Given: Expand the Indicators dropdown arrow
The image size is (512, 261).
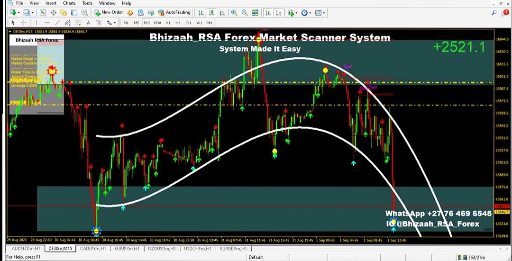Looking at the screenshot, I should pos(296,13).
